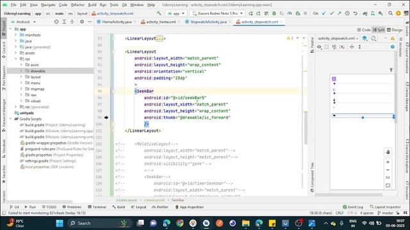Image resolution: width=410 pixels, height=230 pixels.
Task: Click the expand horizontally icon in design toolbar
Action: tap(352, 47)
